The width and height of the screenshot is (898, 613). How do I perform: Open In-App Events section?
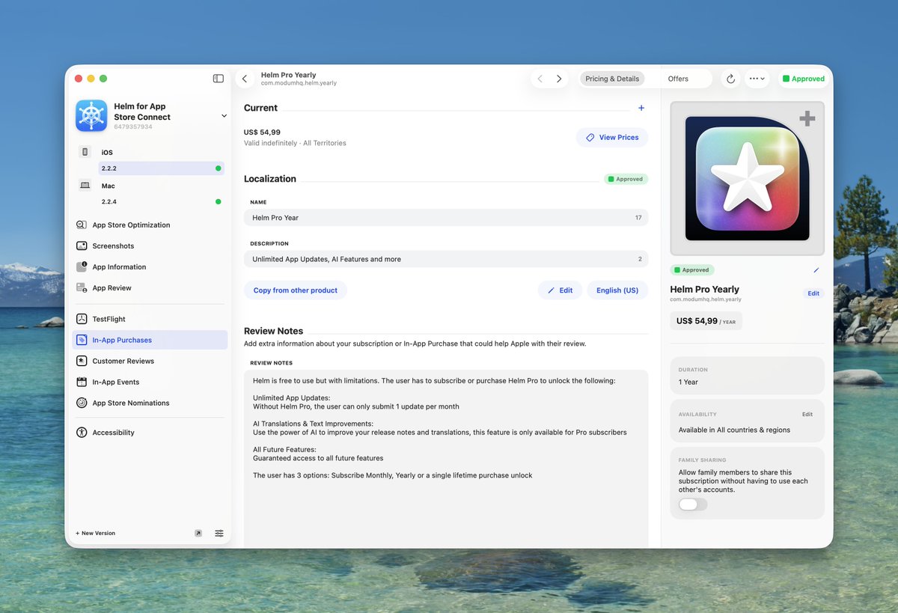click(150, 382)
